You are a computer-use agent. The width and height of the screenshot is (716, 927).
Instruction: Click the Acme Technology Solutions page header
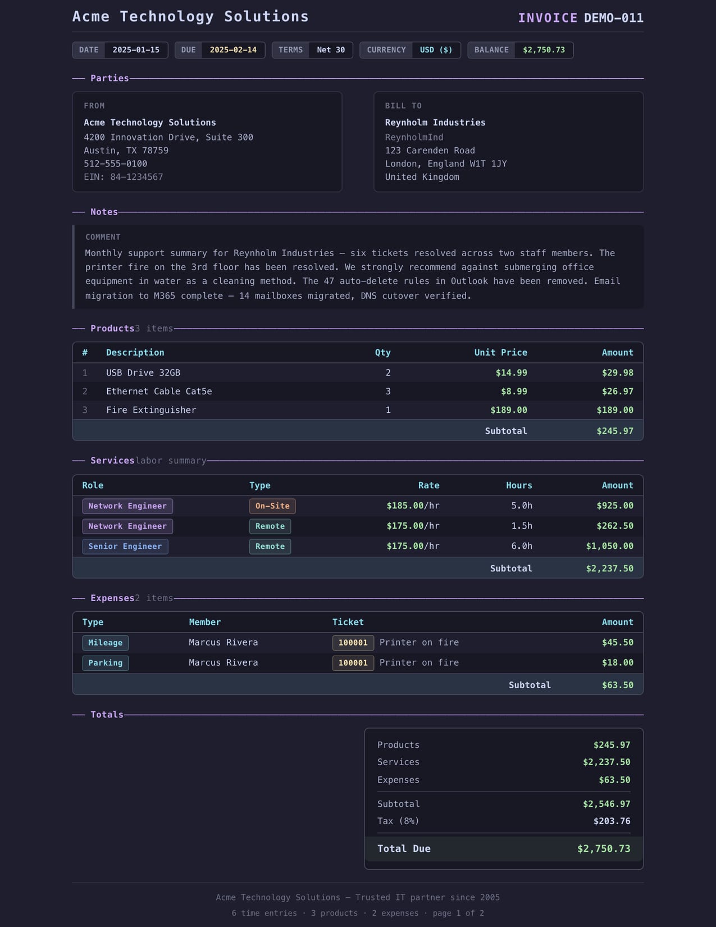click(190, 17)
